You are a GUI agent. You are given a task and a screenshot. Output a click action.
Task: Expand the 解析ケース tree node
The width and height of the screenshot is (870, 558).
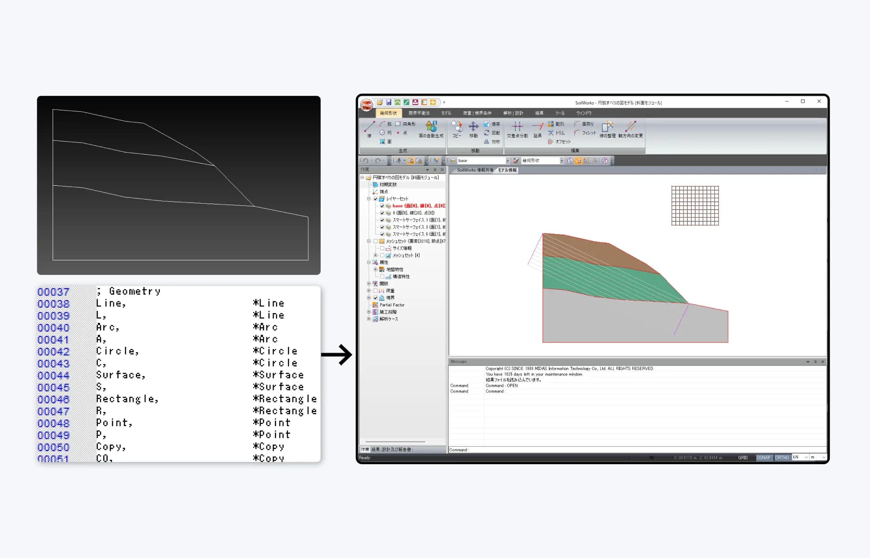coord(369,319)
